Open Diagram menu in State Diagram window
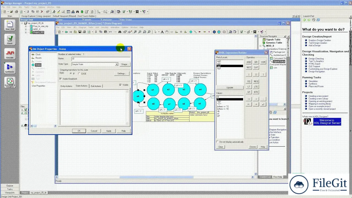Image resolution: width=352 pixels, height=198 pixels. click(x=82, y=28)
